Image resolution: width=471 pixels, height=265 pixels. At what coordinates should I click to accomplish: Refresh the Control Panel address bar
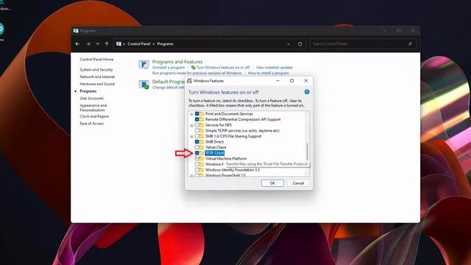pyautogui.click(x=300, y=44)
